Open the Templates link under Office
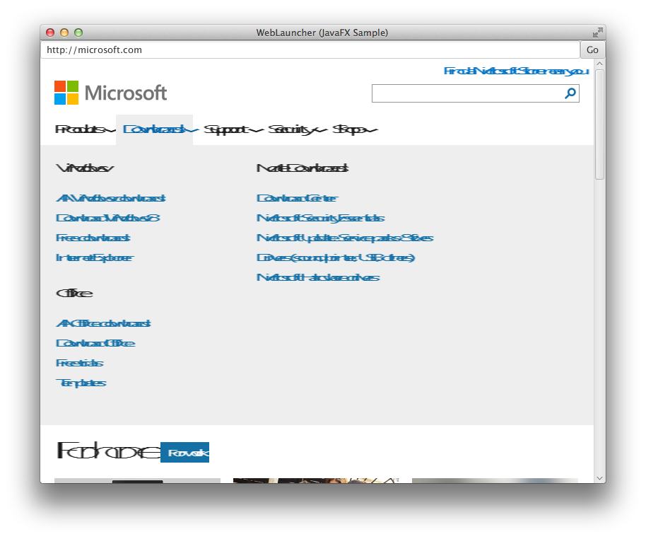Viewport: 646px width, 539px height. [81, 383]
